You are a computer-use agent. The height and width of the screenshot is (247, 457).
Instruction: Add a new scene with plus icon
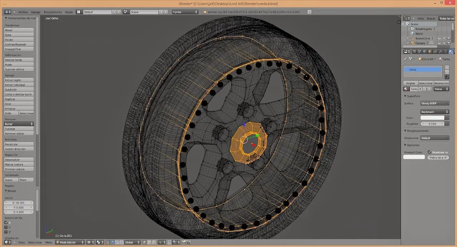point(161,12)
